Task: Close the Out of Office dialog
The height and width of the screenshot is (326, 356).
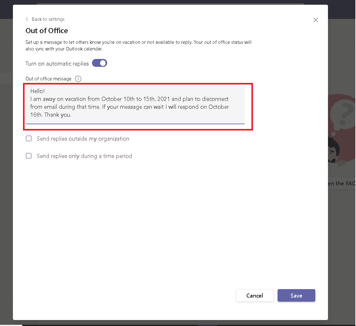Action: (x=315, y=20)
